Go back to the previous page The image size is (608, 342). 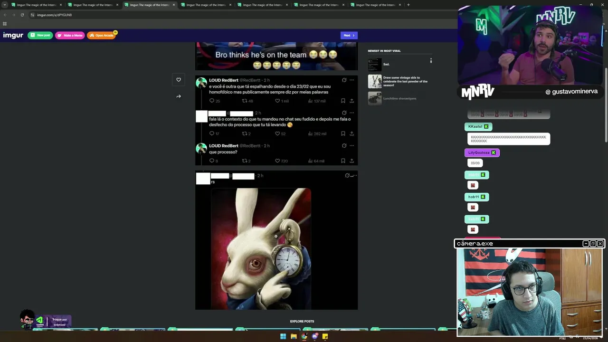(5, 15)
